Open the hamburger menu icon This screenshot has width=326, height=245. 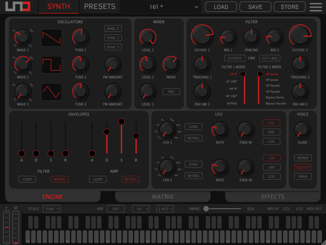click(316, 7)
